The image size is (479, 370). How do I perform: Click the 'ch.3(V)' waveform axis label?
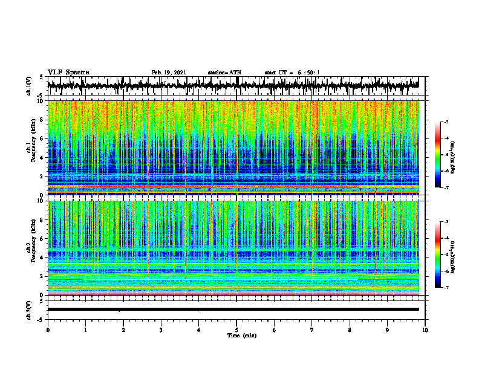[x=29, y=310]
